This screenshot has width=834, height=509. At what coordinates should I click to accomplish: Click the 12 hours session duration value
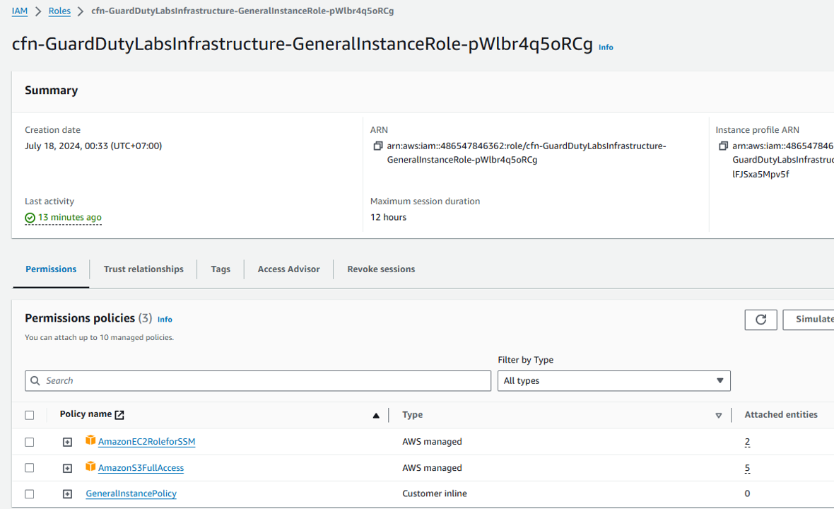tap(388, 217)
